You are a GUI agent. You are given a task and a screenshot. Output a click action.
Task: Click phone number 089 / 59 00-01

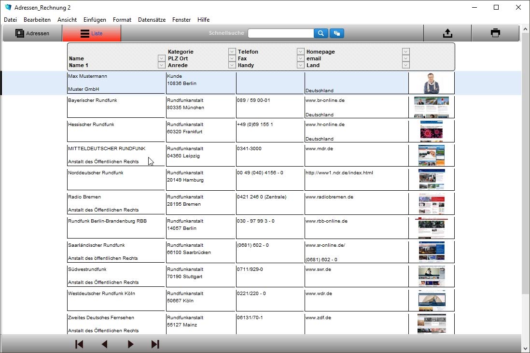(x=253, y=100)
